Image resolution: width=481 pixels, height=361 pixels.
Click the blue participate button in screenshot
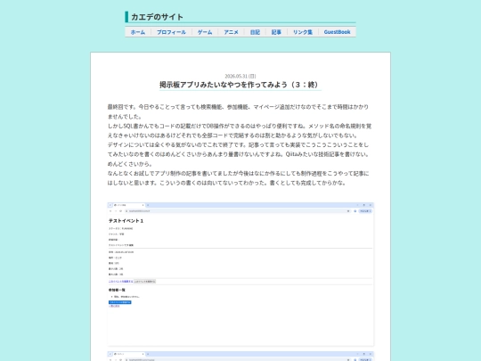pos(120,302)
